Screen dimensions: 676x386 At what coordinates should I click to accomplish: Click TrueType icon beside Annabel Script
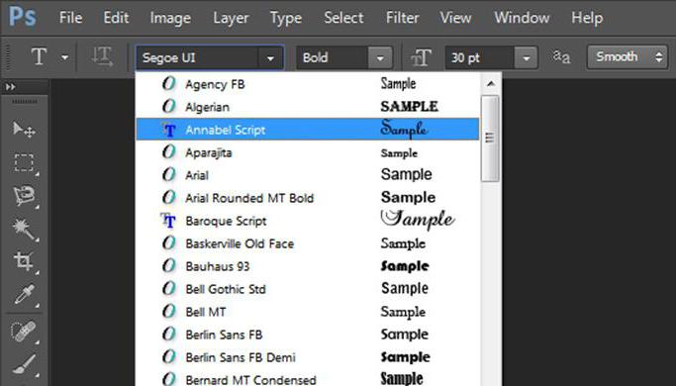point(168,130)
